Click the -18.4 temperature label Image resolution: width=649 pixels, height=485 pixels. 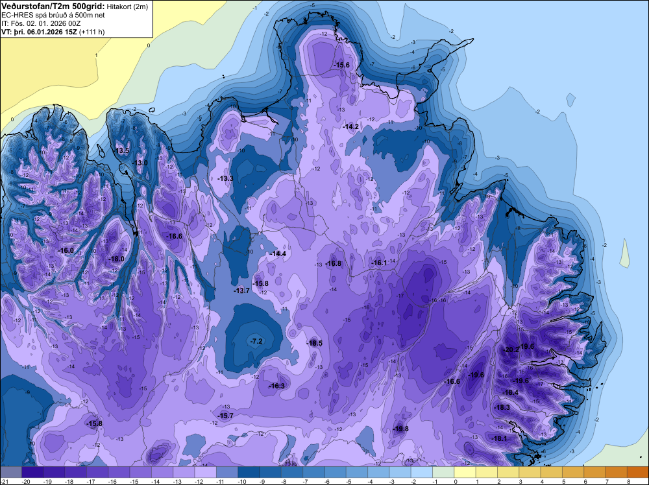click(510, 392)
